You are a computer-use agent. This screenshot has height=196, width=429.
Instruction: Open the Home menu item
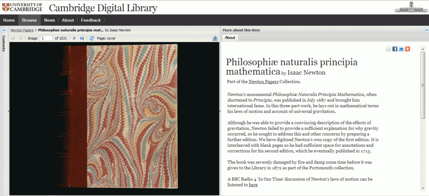(x=9, y=20)
